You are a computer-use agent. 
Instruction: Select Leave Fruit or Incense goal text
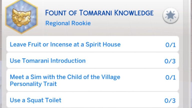click(65, 45)
